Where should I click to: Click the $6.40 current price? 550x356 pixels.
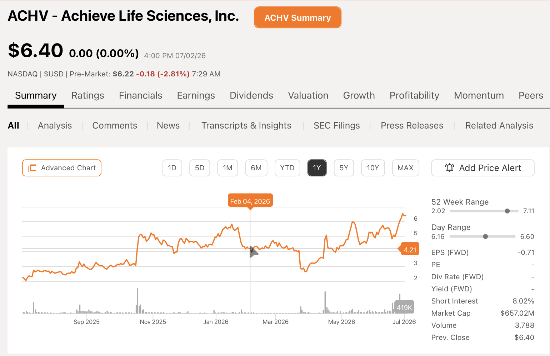coord(36,50)
